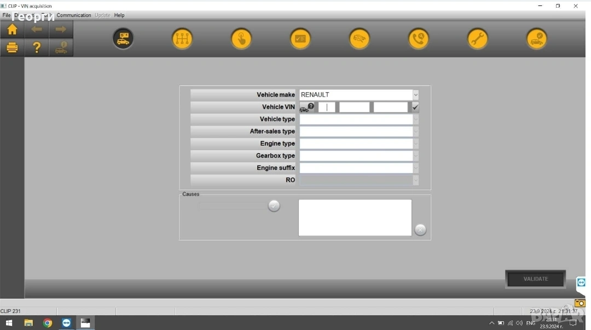Expand the Vehicle make dropdown
The image size is (591, 330).
415,95
